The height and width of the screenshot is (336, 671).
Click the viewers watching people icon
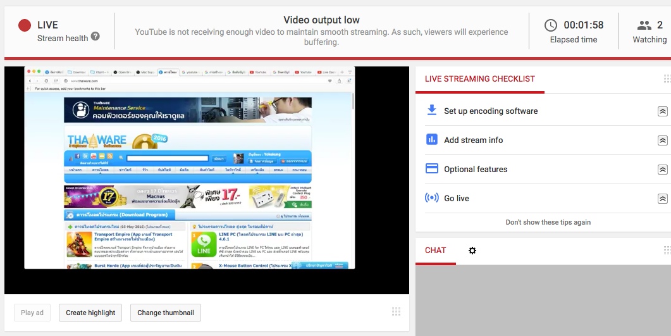[644, 25]
